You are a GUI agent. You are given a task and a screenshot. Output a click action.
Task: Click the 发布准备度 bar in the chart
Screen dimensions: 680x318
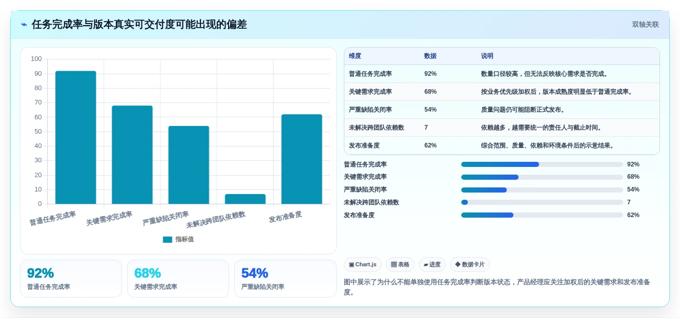click(x=302, y=159)
